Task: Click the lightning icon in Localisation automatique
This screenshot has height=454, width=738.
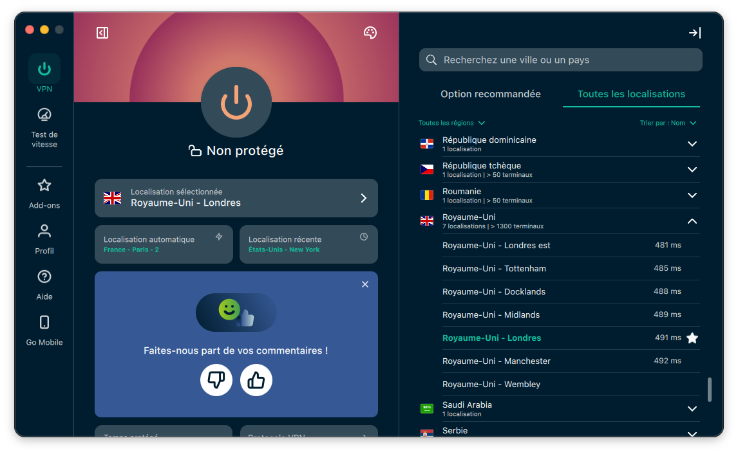Action: [x=219, y=237]
